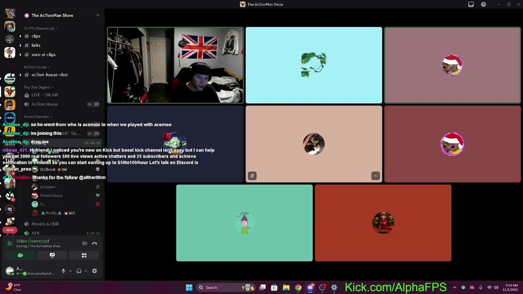Open Discord taskbar icon

(x=310, y=287)
